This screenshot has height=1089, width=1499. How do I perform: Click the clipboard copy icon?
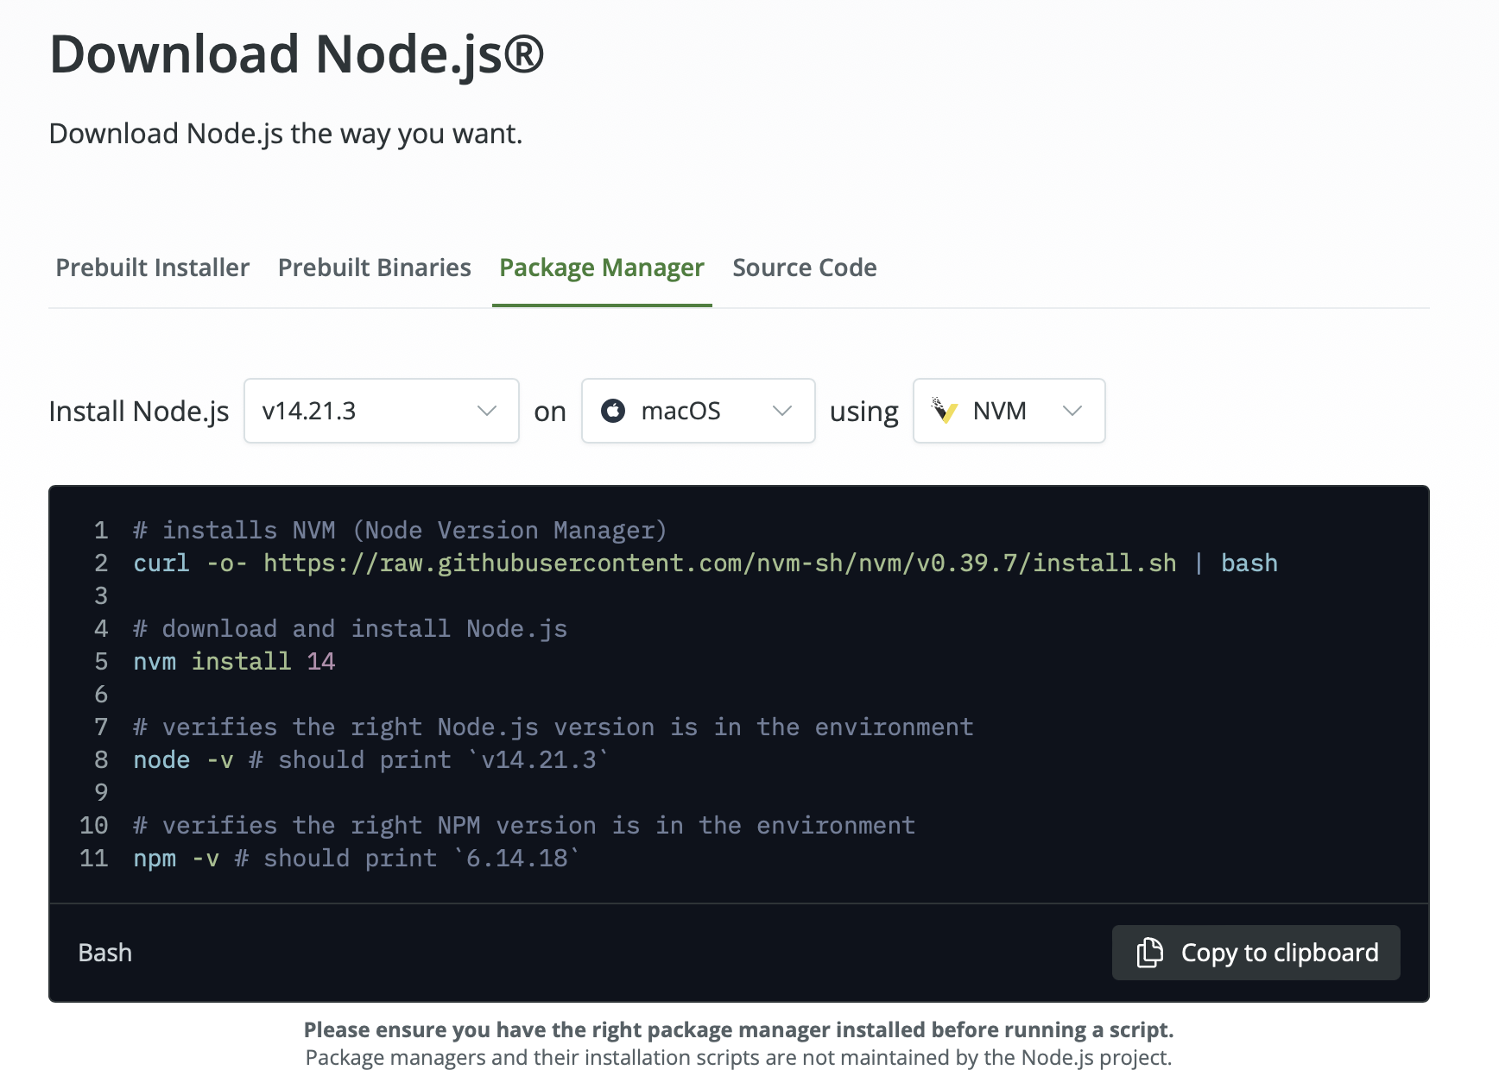tap(1149, 953)
